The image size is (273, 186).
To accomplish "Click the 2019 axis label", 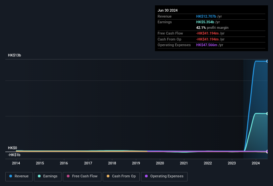I will click(x=136, y=163).
